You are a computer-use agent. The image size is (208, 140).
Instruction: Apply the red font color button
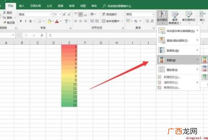(57, 21)
